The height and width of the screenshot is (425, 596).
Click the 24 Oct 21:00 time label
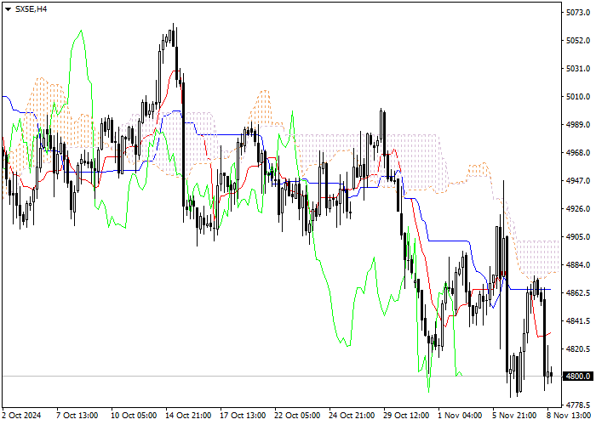[x=352, y=416]
